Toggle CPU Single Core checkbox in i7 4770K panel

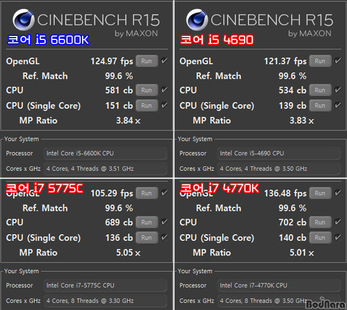(x=338, y=237)
